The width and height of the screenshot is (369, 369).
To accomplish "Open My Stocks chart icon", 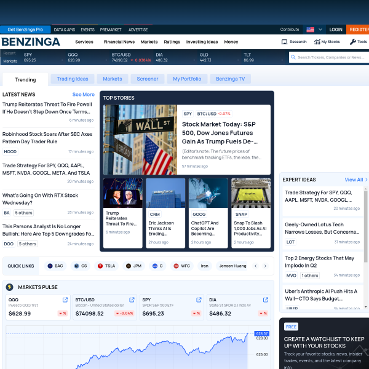I will pos(317,42).
